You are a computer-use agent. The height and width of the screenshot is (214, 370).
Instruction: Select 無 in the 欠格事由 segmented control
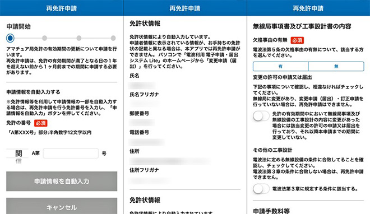tap(336, 67)
